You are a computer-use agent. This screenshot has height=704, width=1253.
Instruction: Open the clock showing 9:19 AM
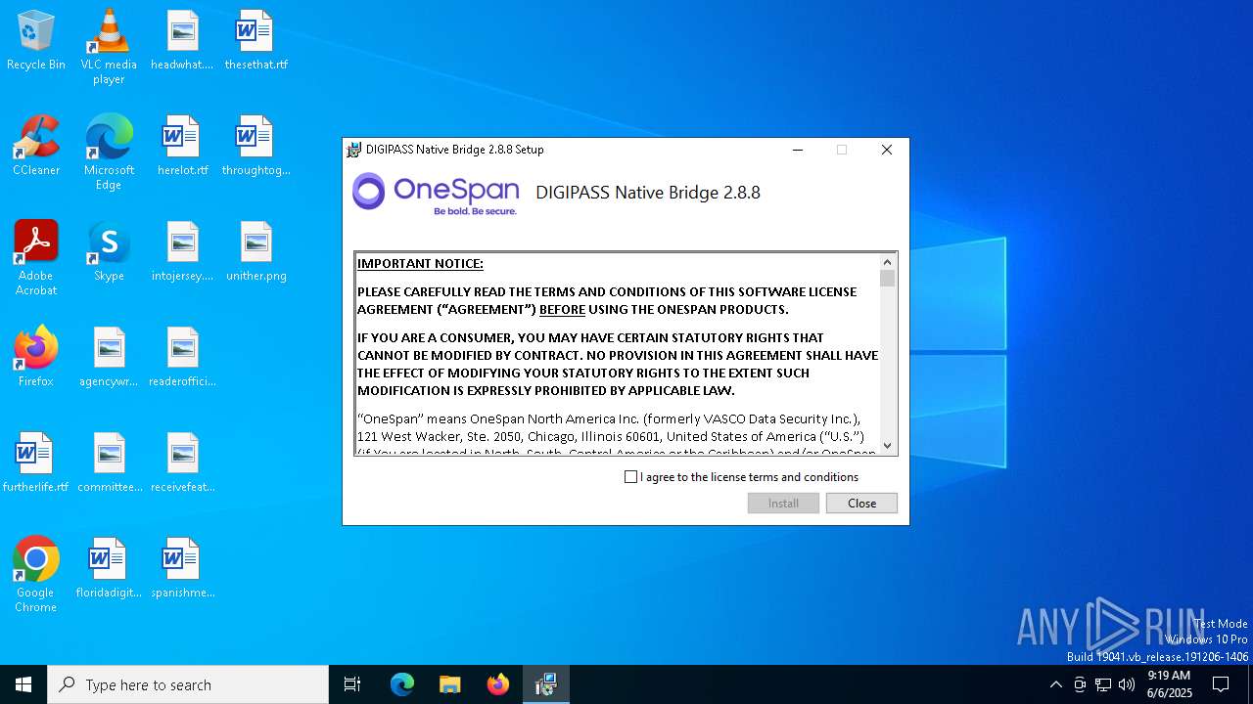(x=1170, y=684)
